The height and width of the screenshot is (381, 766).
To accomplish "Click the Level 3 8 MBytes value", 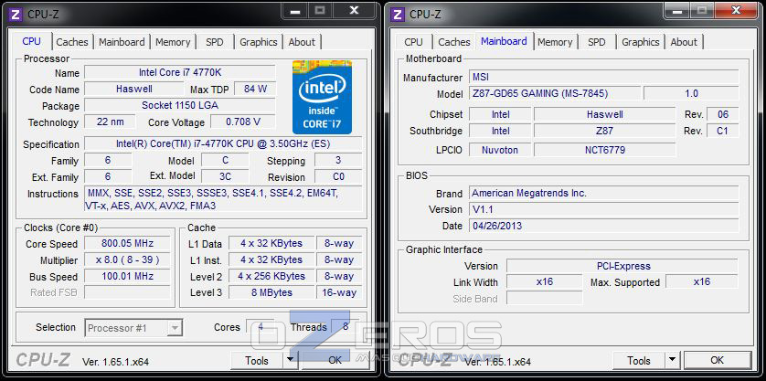I will coord(271,292).
